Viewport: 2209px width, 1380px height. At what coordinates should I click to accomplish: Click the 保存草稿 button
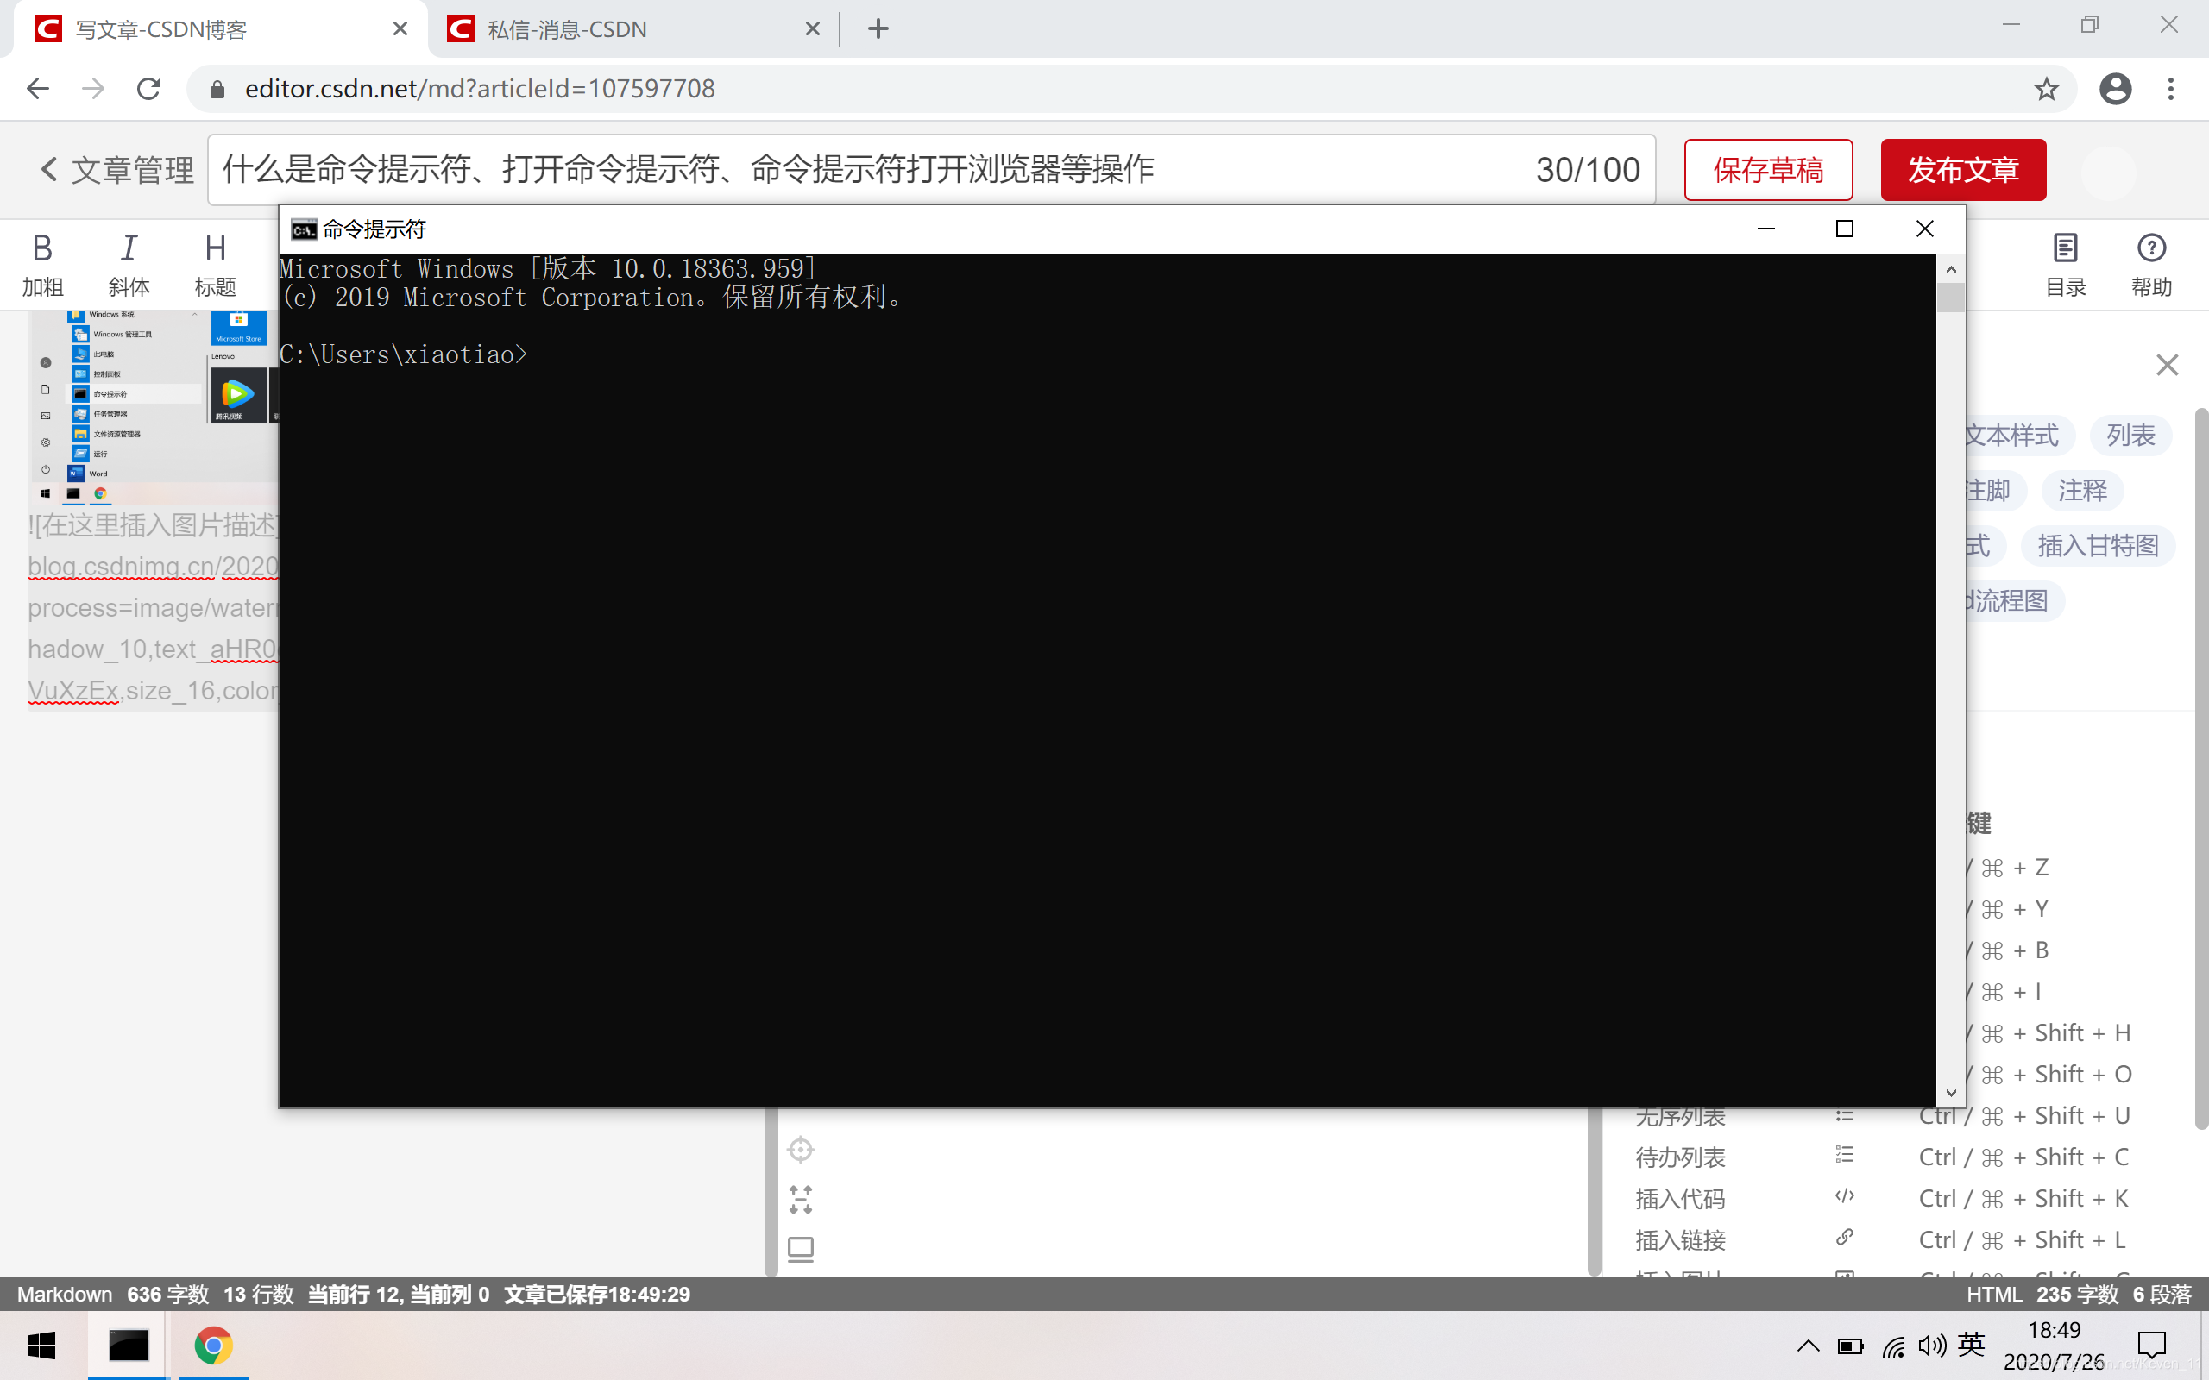(x=1767, y=170)
